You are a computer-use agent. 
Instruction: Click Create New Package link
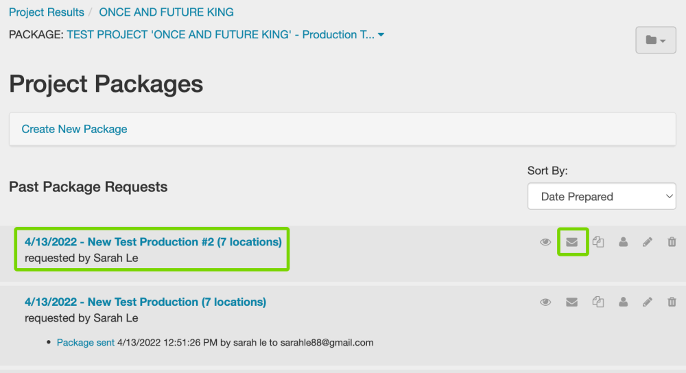(x=74, y=129)
